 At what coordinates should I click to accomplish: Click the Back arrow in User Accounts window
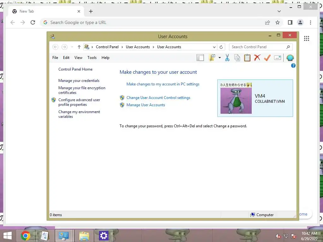pyautogui.click(x=55, y=47)
